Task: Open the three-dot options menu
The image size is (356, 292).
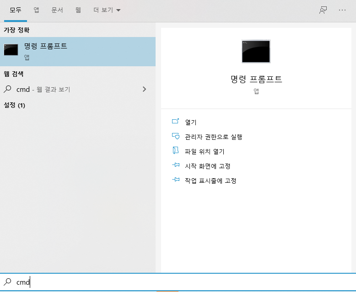Action: [342, 10]
